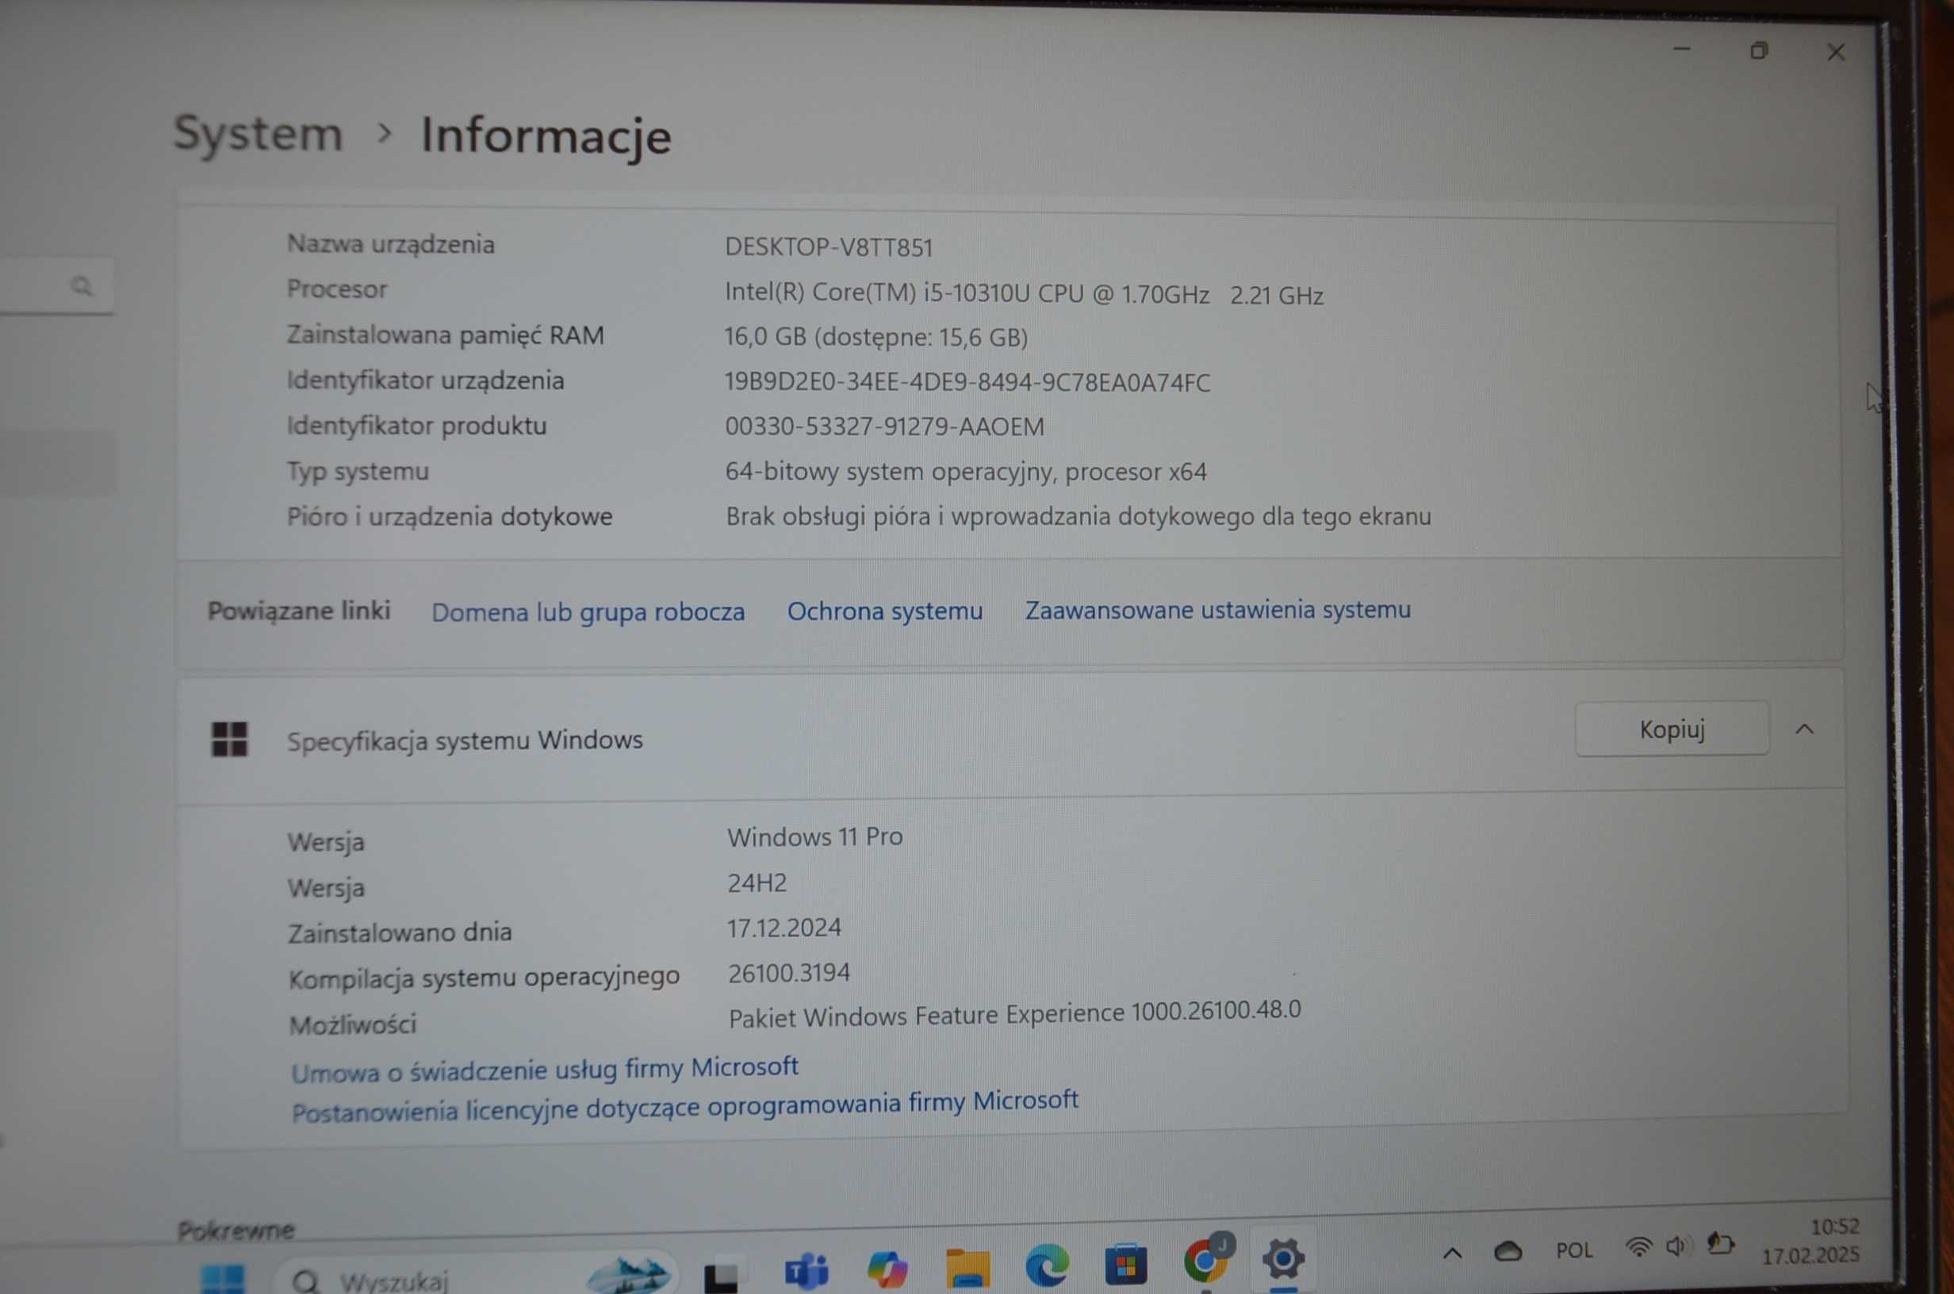Minimize the Settings window
This screenshot has width=1954, height=1294.
point(1683,49)
